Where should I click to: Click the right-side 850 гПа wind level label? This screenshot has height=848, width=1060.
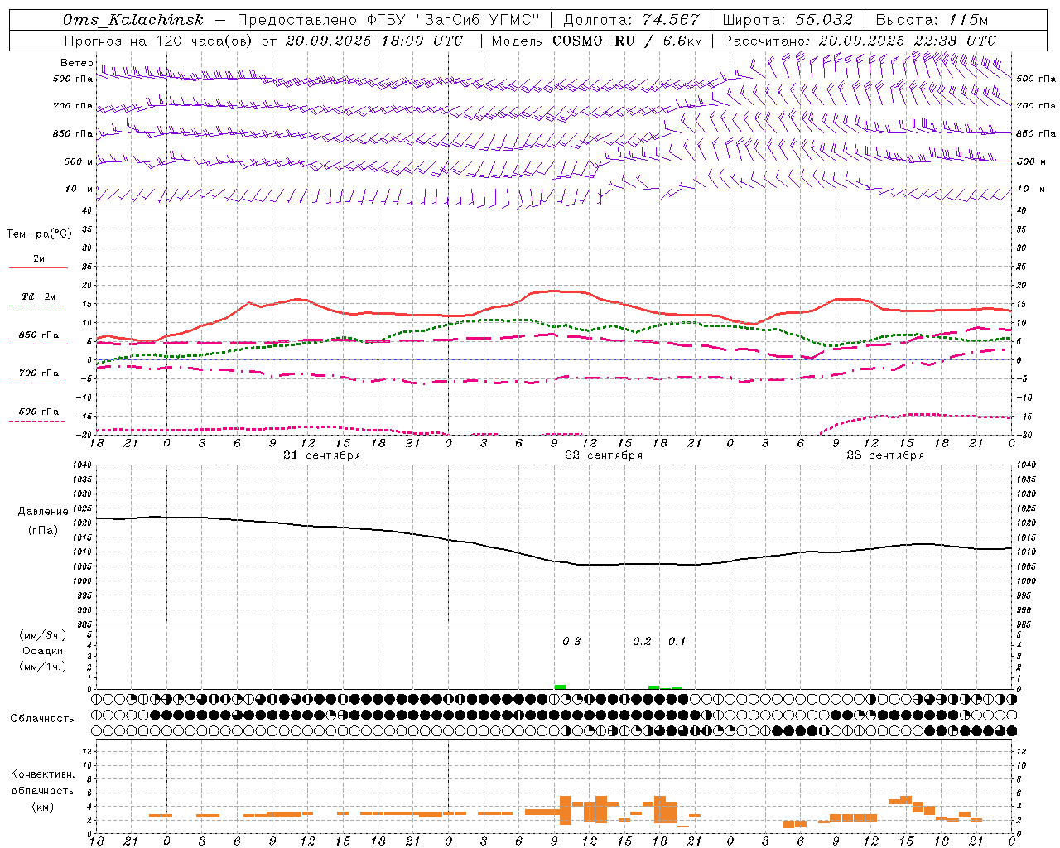(x=1036, y=133)
